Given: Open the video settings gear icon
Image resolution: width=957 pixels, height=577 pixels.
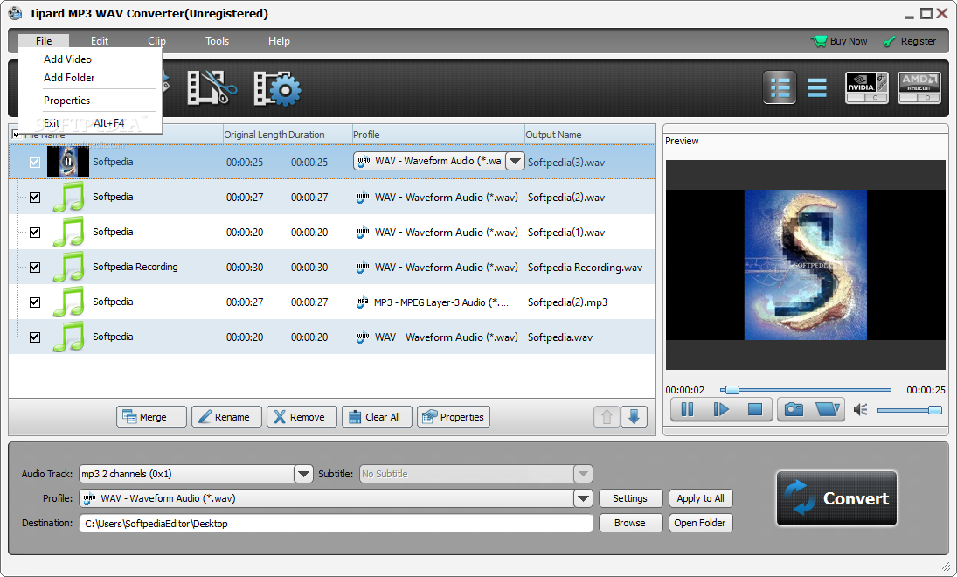Looking at the screenshot, I should [x=278, y=89].
